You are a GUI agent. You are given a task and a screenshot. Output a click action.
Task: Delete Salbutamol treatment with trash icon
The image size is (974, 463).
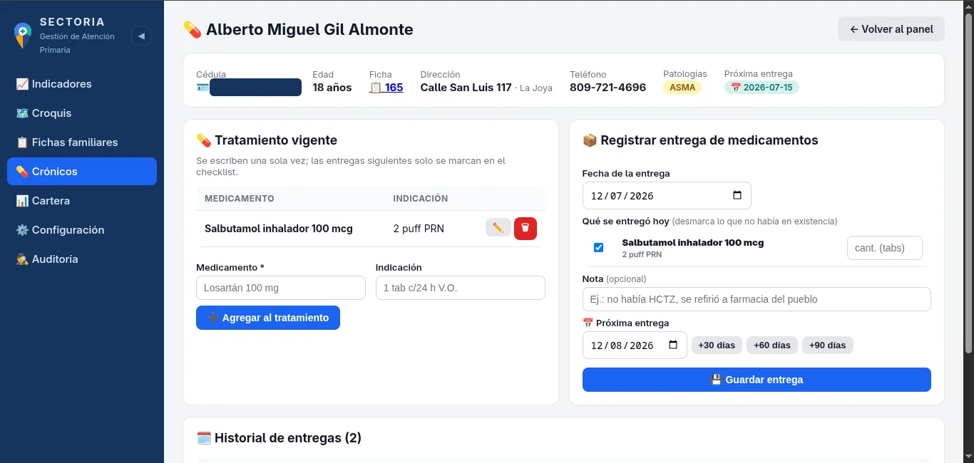pos(526,229)
